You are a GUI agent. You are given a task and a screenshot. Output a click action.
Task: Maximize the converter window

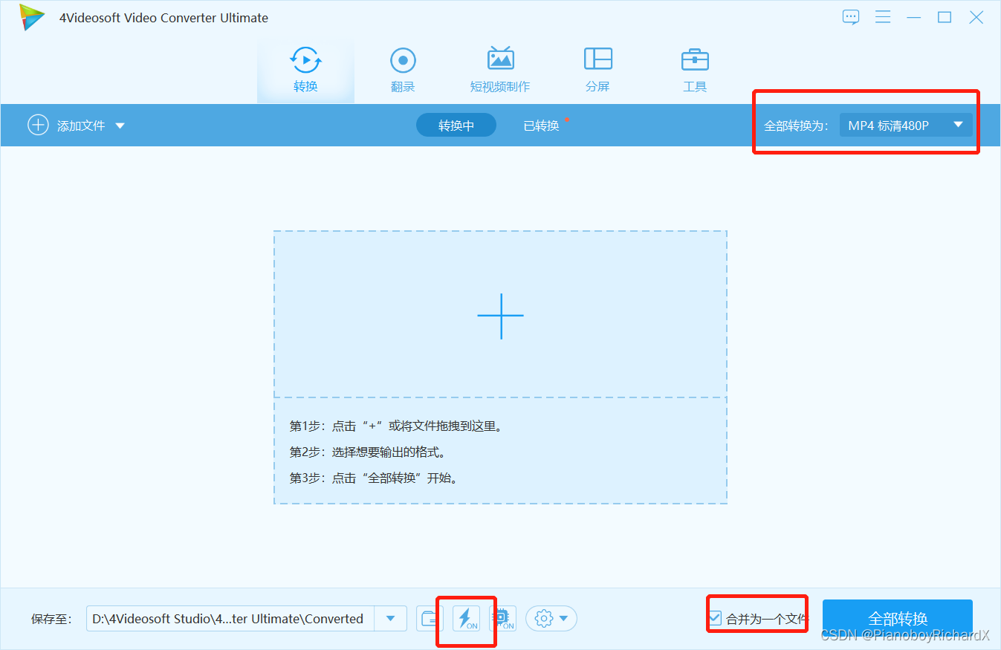[945, 17]
